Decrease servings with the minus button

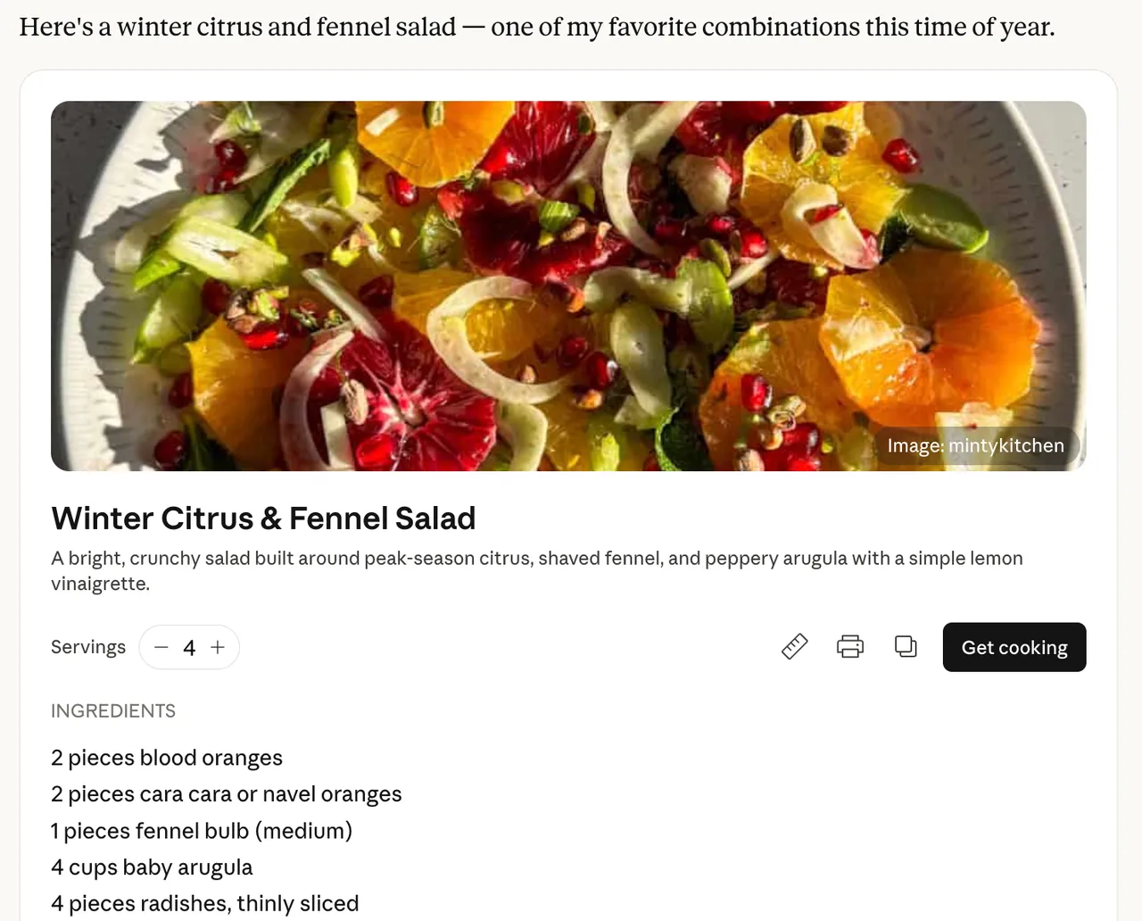coord(161,648)
